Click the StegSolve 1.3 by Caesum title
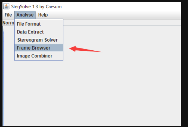 coord(36,6)
